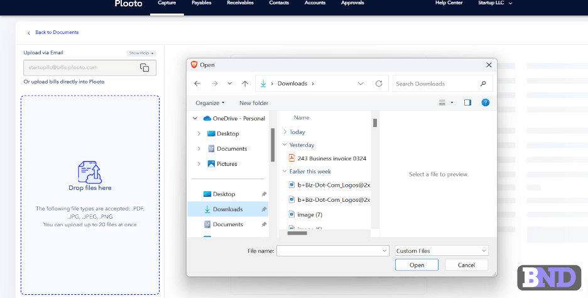The image size is (588, 298).
Task: Click the back arrow in Open dialog
Action: point(197,84)
